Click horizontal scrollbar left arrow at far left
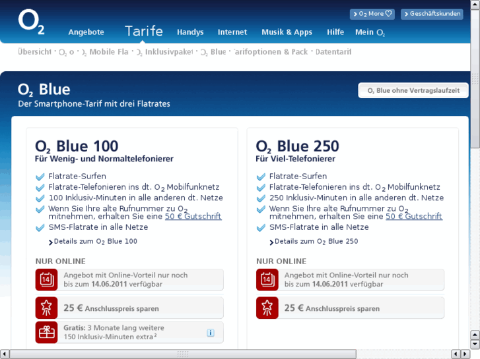This screenshot has width=480, height=359. pyautogui.click(x=4, y=354)
